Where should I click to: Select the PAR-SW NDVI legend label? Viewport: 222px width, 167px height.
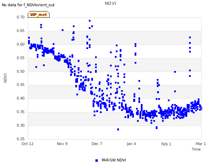(114, 160)
